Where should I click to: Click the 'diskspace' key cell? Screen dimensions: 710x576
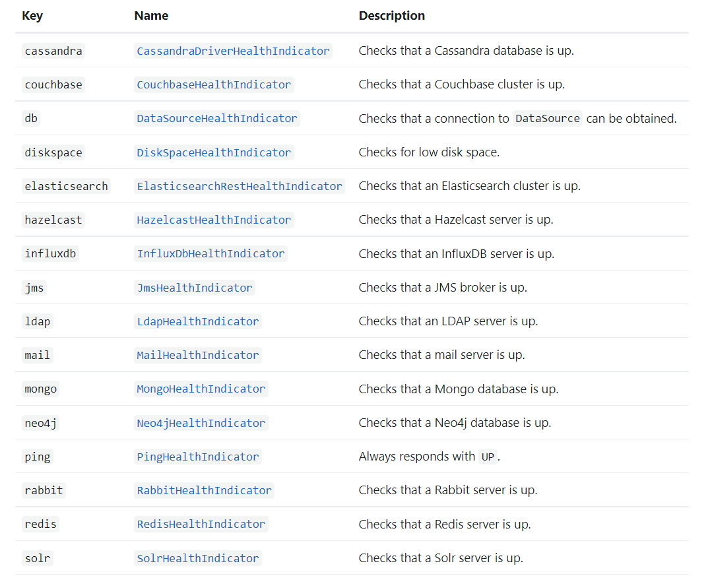pos(53,152)
